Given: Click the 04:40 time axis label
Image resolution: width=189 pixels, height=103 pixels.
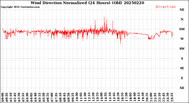Looking at the screenshot, I should click(36, 98).
